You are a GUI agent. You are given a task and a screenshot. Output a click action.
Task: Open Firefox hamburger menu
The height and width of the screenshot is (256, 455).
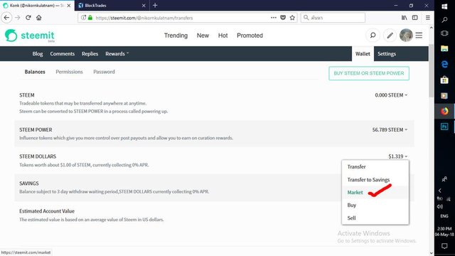point(428,18)
